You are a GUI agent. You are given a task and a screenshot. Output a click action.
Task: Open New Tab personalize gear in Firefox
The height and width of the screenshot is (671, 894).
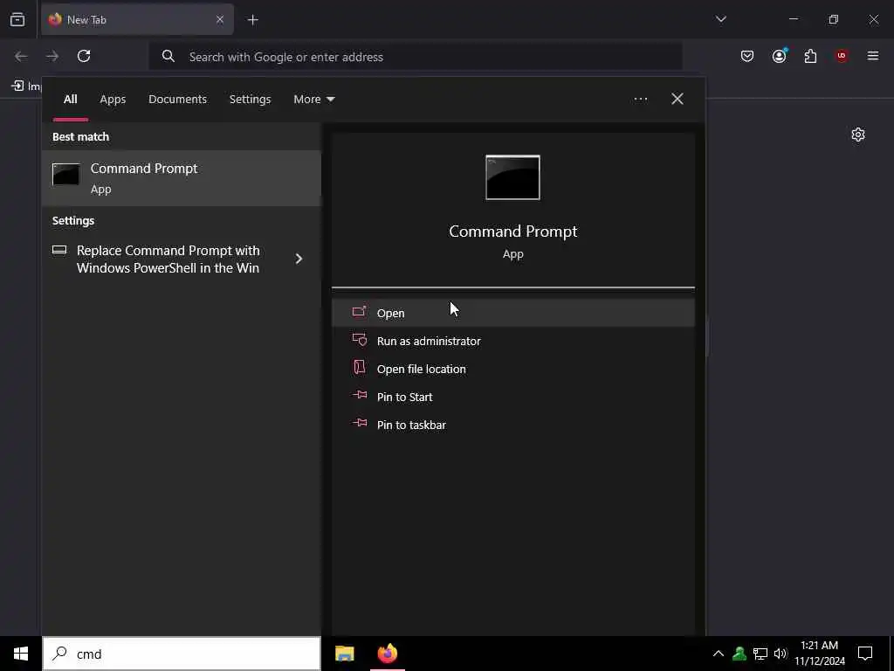pyautogui.click(x=858, y=135)
